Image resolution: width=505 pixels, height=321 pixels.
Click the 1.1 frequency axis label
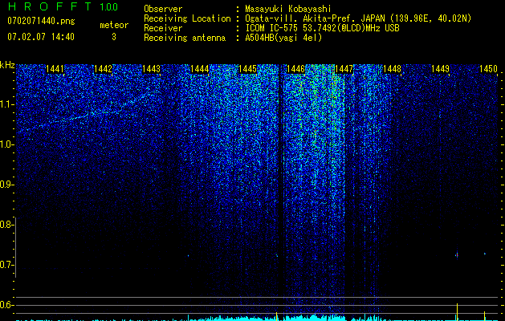coord(6,104)
